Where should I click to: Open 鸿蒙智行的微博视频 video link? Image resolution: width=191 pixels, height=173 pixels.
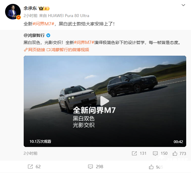pyautogui.click(x=68, y=50)
